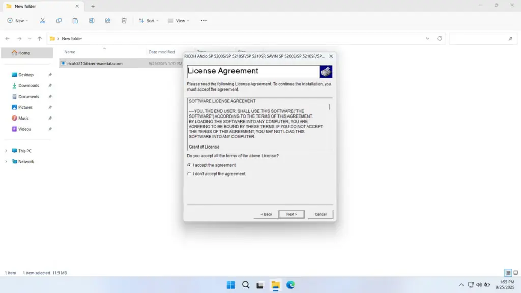
Task: Click the Explorer search box
Action: [482, 39]
